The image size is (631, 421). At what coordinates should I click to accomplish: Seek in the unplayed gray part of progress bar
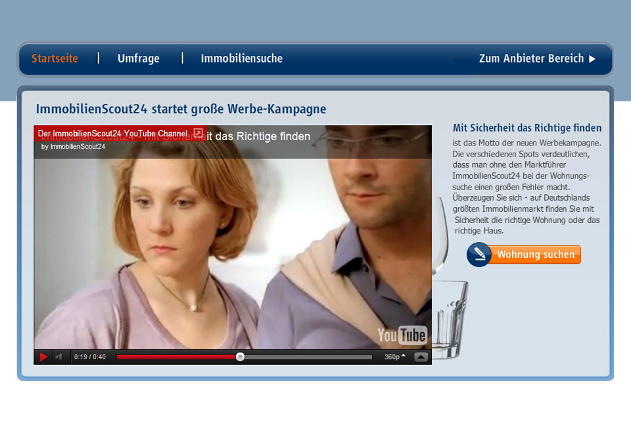coord(308,357)
